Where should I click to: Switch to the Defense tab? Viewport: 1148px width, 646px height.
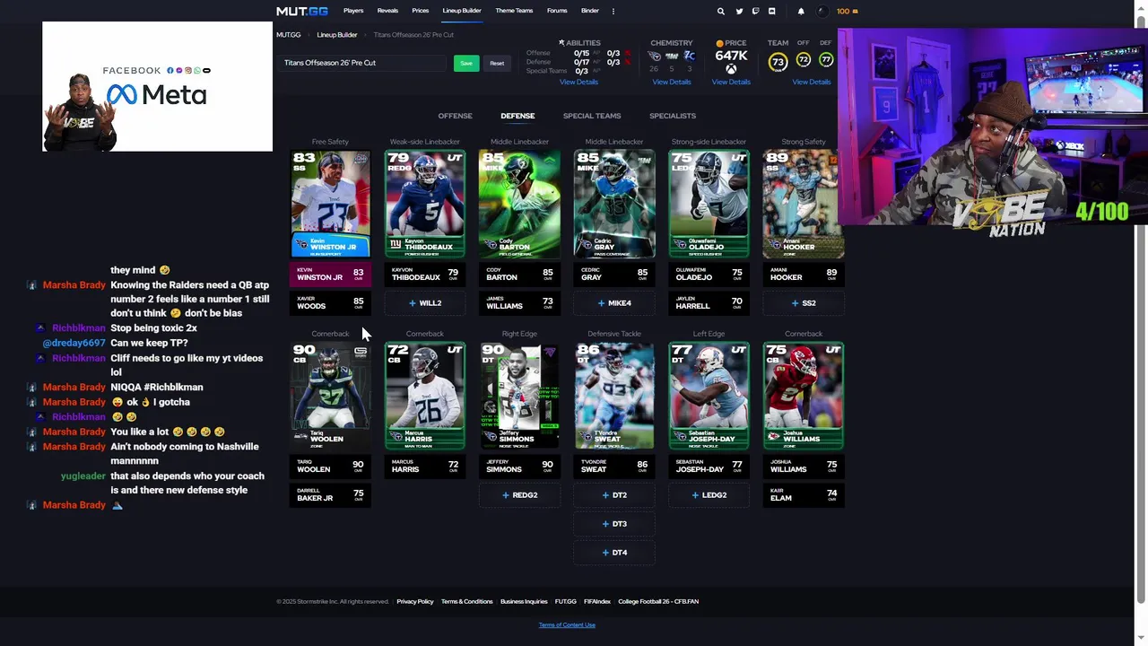[x=517, y=116]
